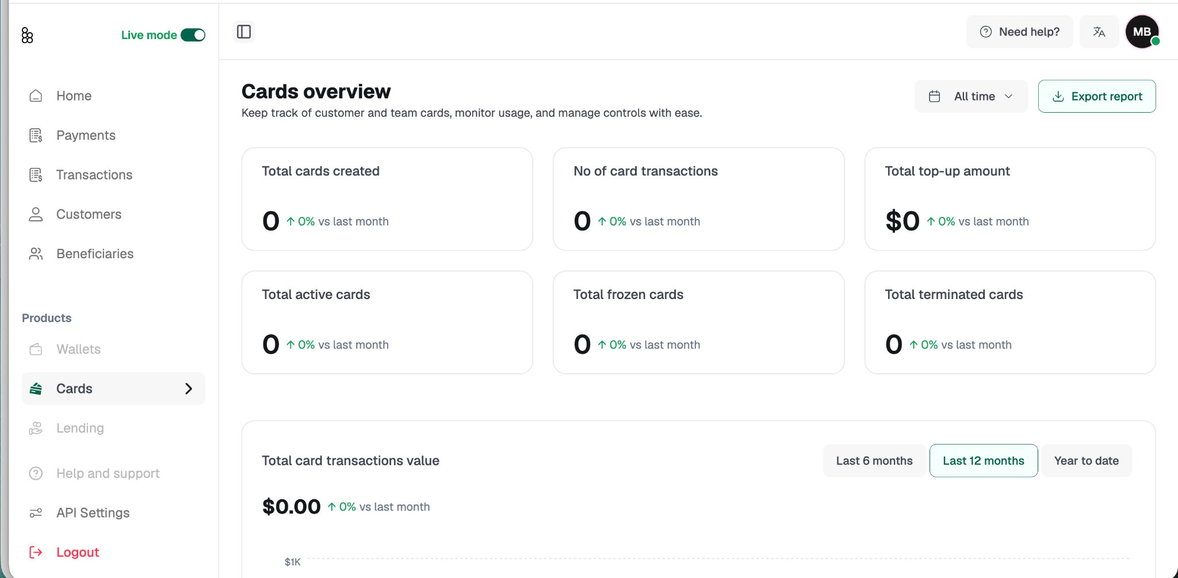Click the Need help? button
The height and width of the screenshot is (578, 1178).
click(1019, 32)
